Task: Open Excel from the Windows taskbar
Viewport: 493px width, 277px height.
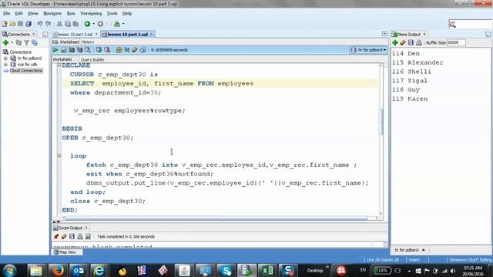Action: tap(267, 270)
